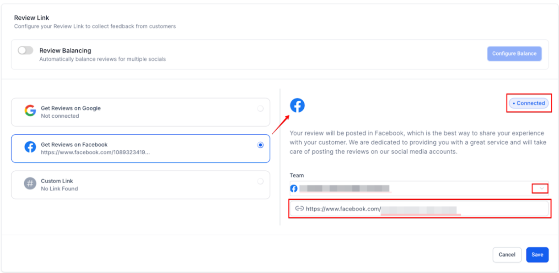Click the chain link icon beside URL

coord(299,209)
